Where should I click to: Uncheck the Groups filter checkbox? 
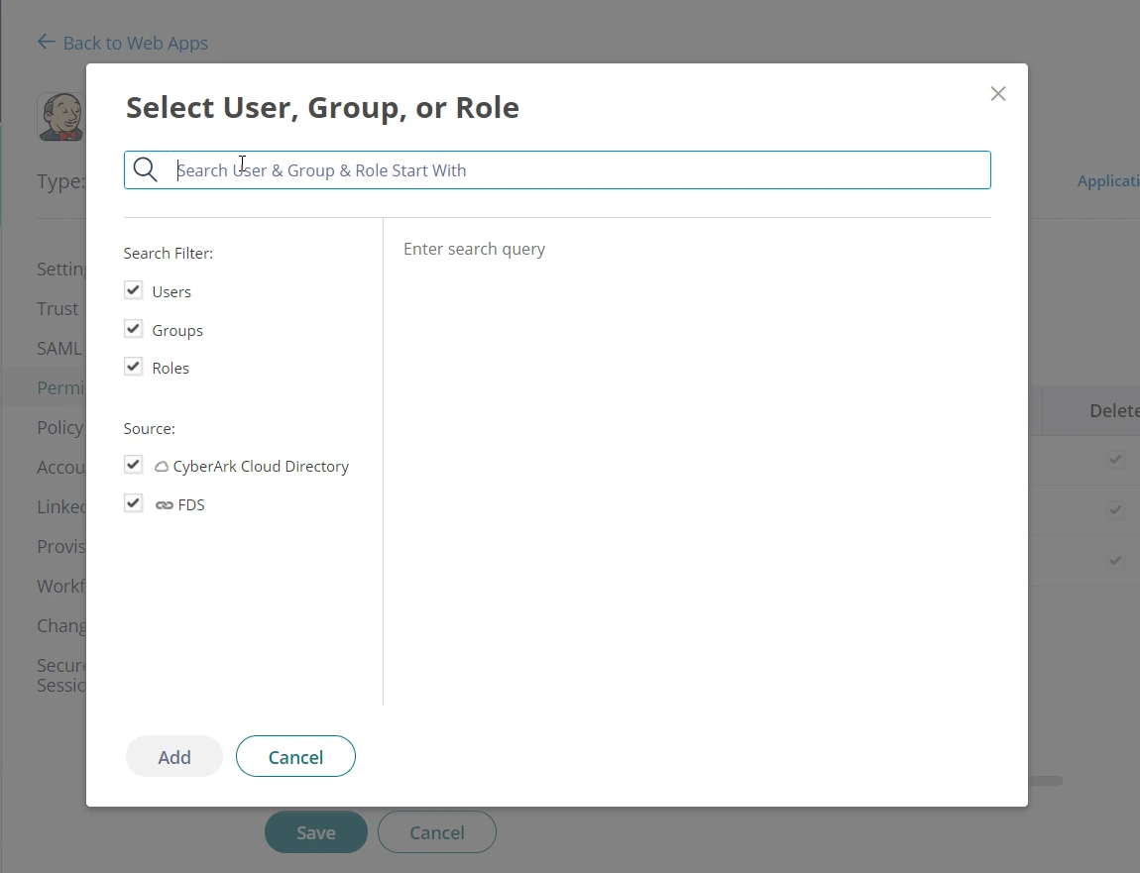(x=133, y=329)
